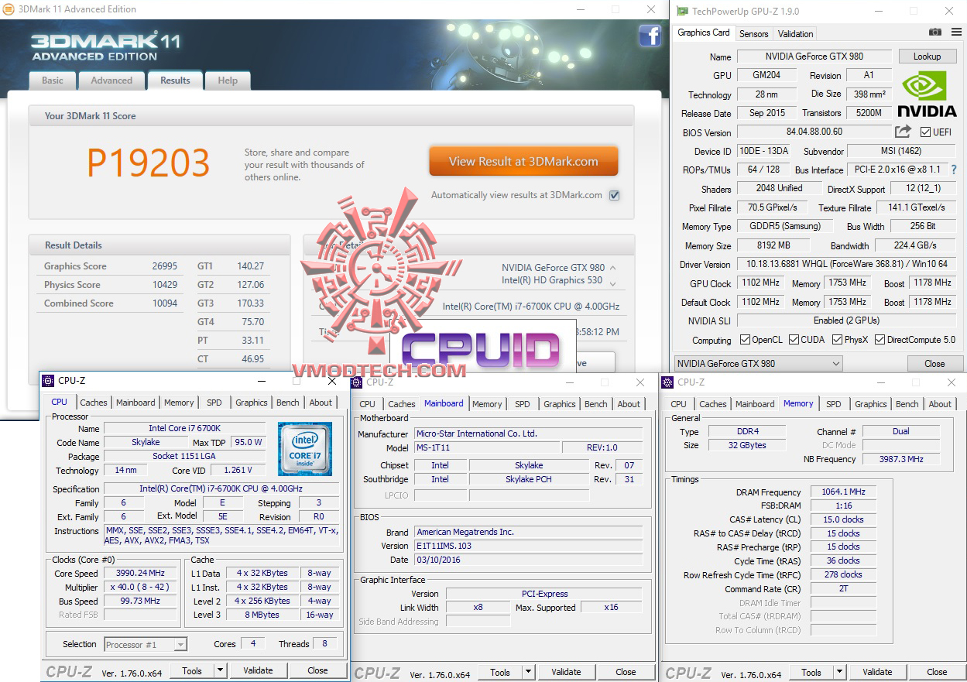Click the Memory Size 8192 MB field

774,245
